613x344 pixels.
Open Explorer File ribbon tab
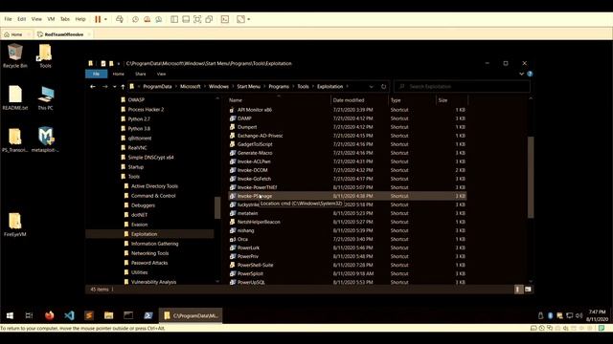click(96, 74)
